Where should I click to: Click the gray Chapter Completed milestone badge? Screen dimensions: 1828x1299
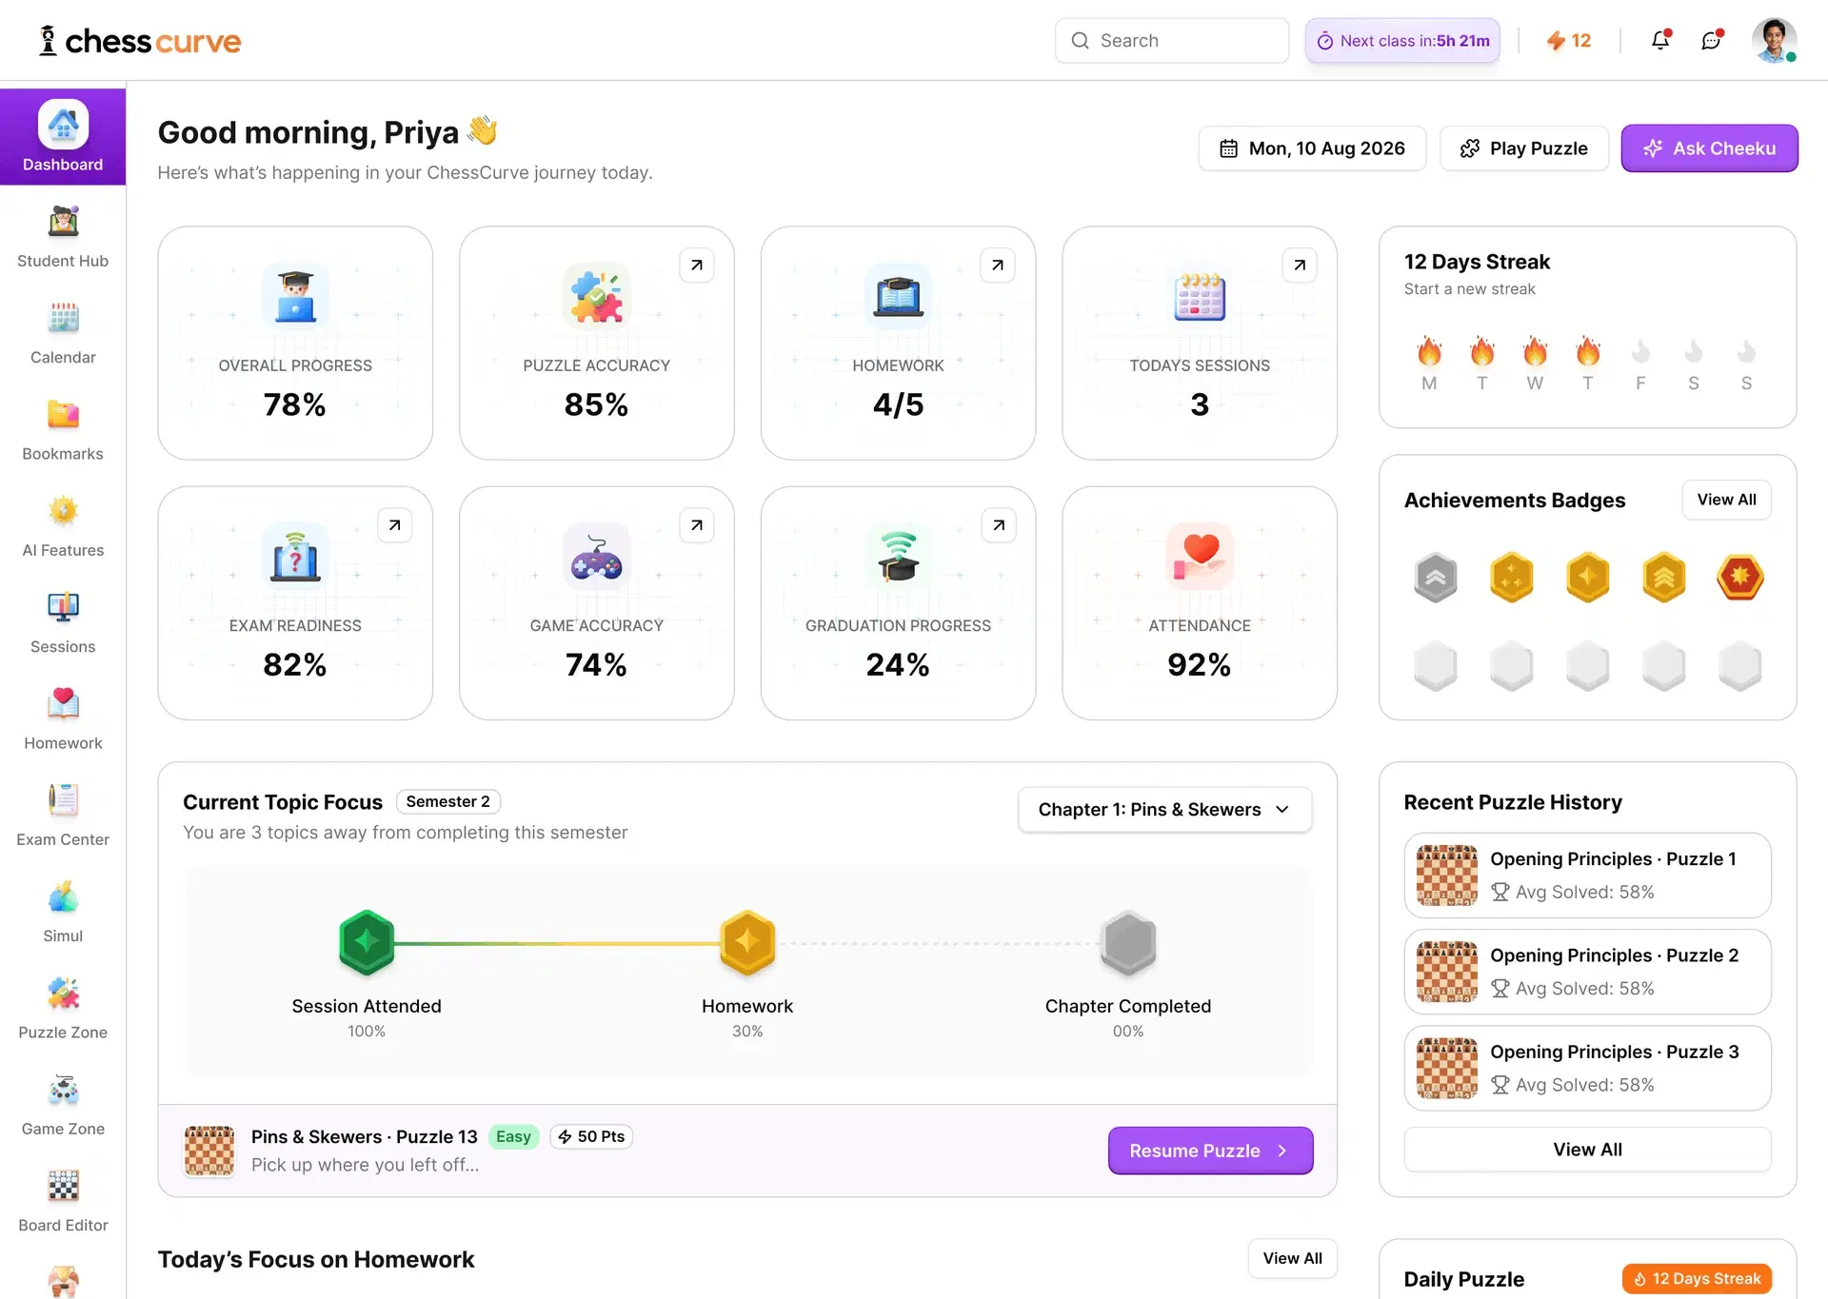[1128, 942]
